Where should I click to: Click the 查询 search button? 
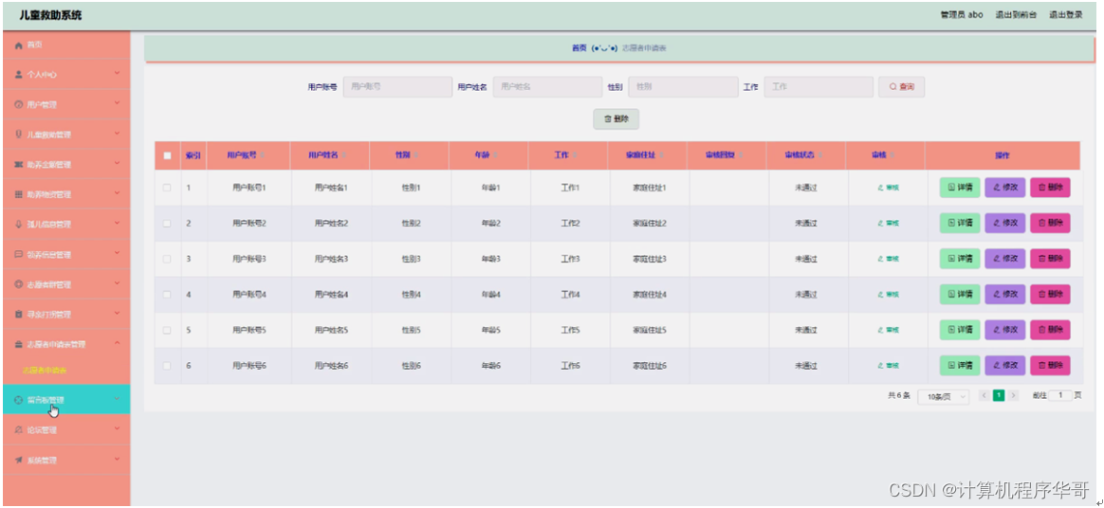901,86
